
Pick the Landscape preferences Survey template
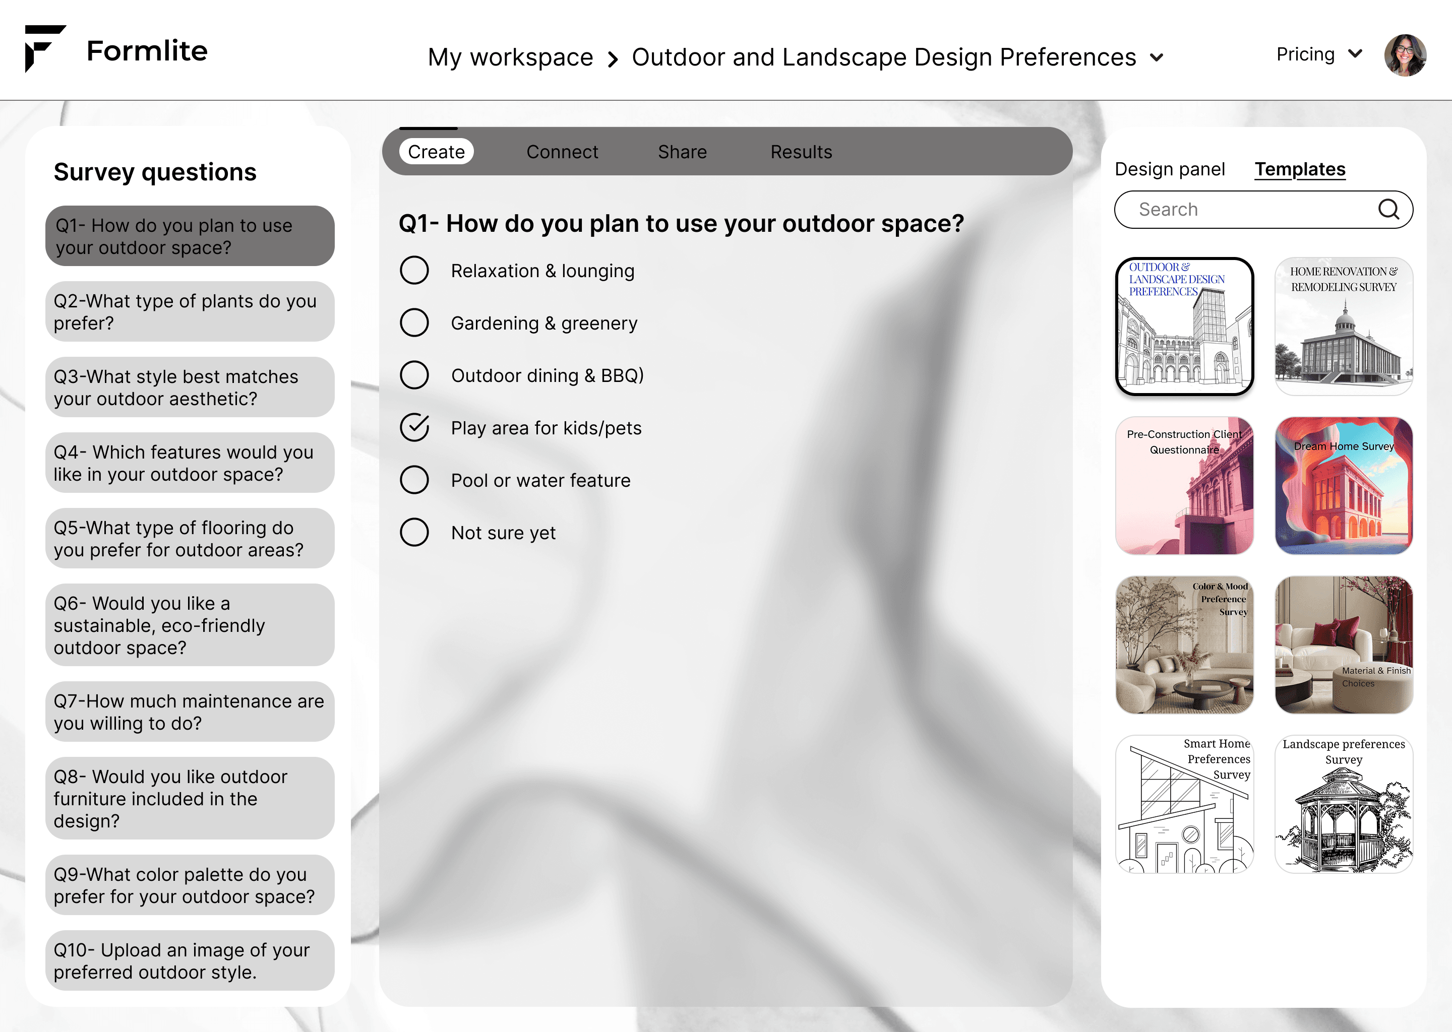click(x=1343, y=805)
